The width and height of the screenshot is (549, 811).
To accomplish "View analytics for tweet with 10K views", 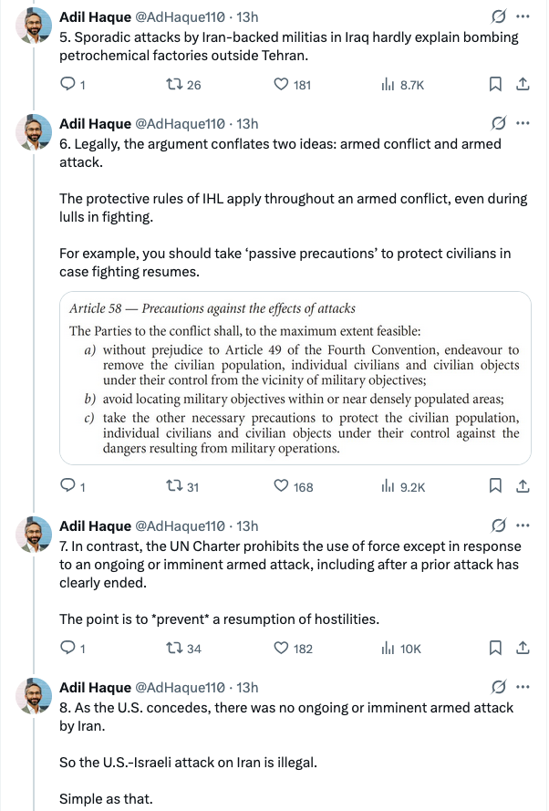I will pyautogui.click(x=401, y=649).
